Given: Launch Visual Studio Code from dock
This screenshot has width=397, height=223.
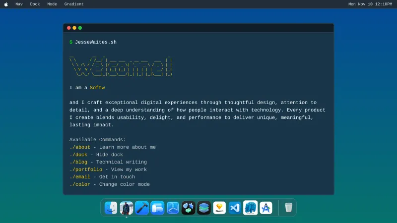Looking at the screenshot, I should [235, 208].
